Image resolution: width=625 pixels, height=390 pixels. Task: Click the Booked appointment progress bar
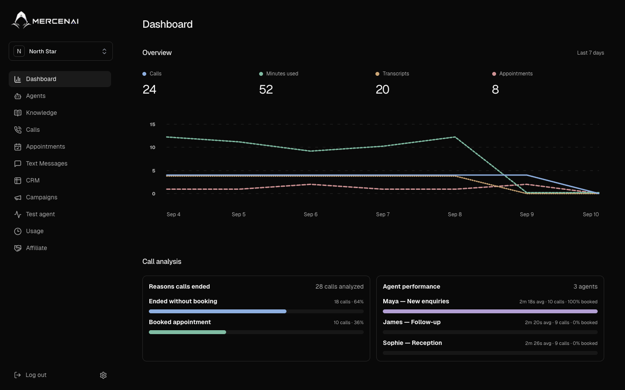(x=256, y=332)
